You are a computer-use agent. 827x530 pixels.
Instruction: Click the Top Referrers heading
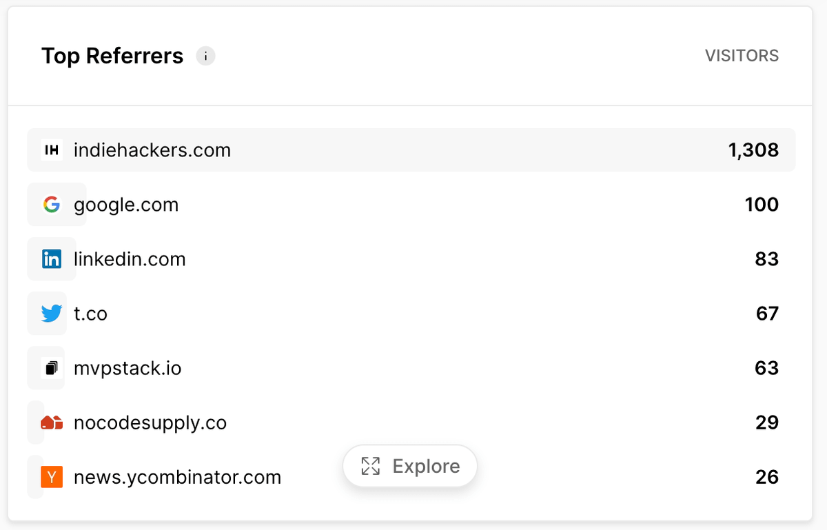tap(112, 56)
